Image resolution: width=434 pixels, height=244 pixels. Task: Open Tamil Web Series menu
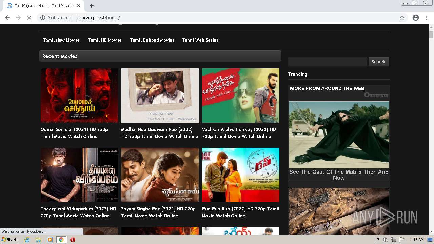pyautogui.click(x=200, y=40)
